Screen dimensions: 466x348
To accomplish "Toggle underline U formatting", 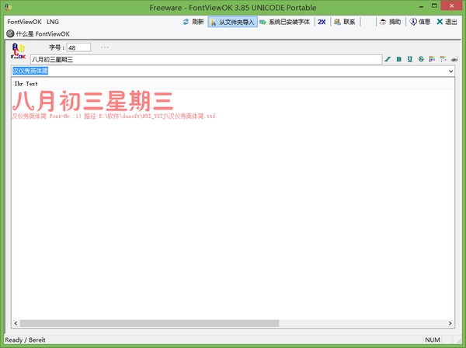I will [x=410, y=59].
